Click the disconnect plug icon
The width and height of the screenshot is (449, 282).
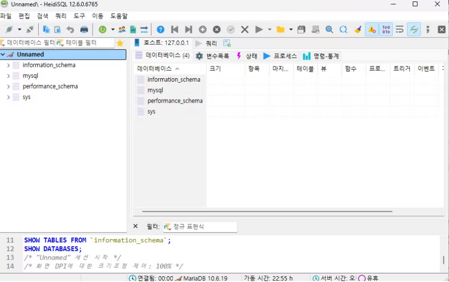30,30
